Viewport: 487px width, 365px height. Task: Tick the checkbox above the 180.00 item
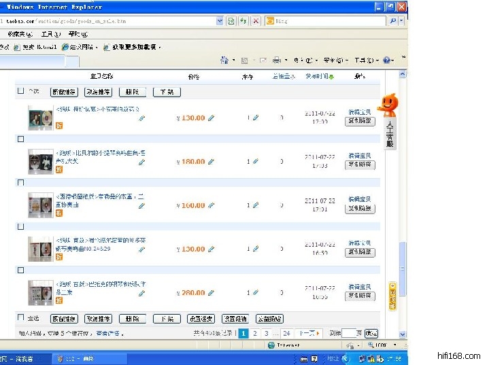click(20, 139)
